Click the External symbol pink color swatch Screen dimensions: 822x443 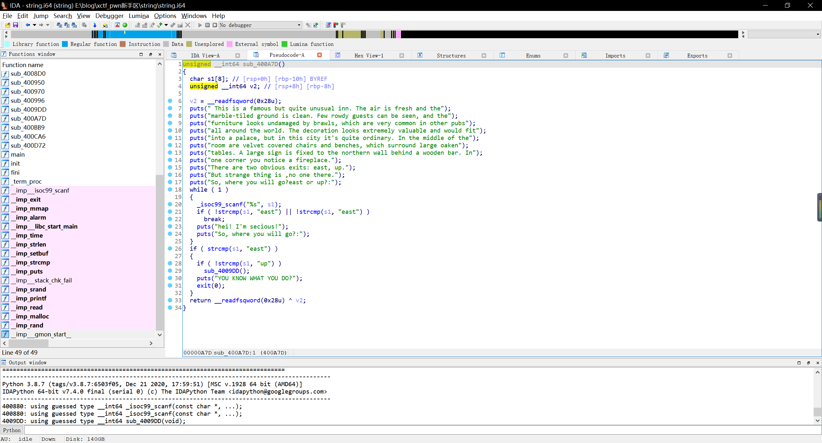pos(230,44)
